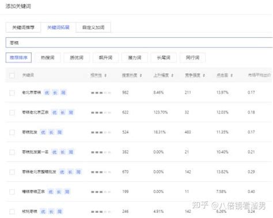Click 同 tag in row with heat 199
This screenshot has height=218, width=273.
tap(67, 192)
